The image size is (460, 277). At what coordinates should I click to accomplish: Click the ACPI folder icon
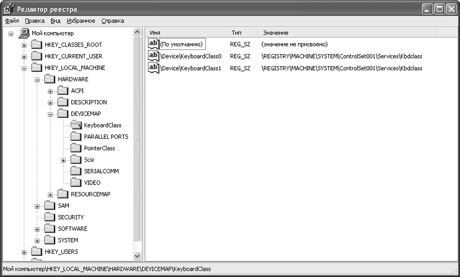click(x=63, y=90)
